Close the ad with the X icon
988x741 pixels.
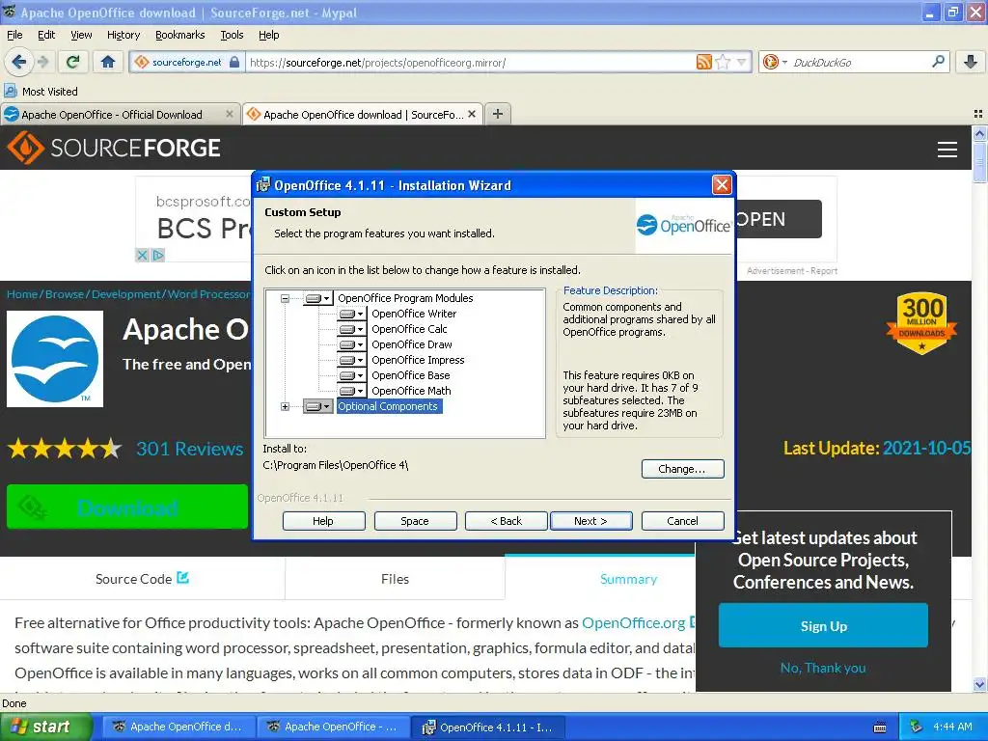pyautogui.click(x=143, y=255)
